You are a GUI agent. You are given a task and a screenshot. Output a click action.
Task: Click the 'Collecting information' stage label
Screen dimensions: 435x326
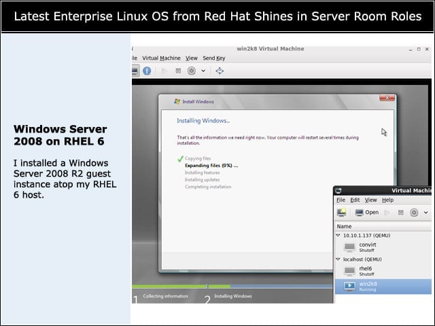[x=165, y=296]
